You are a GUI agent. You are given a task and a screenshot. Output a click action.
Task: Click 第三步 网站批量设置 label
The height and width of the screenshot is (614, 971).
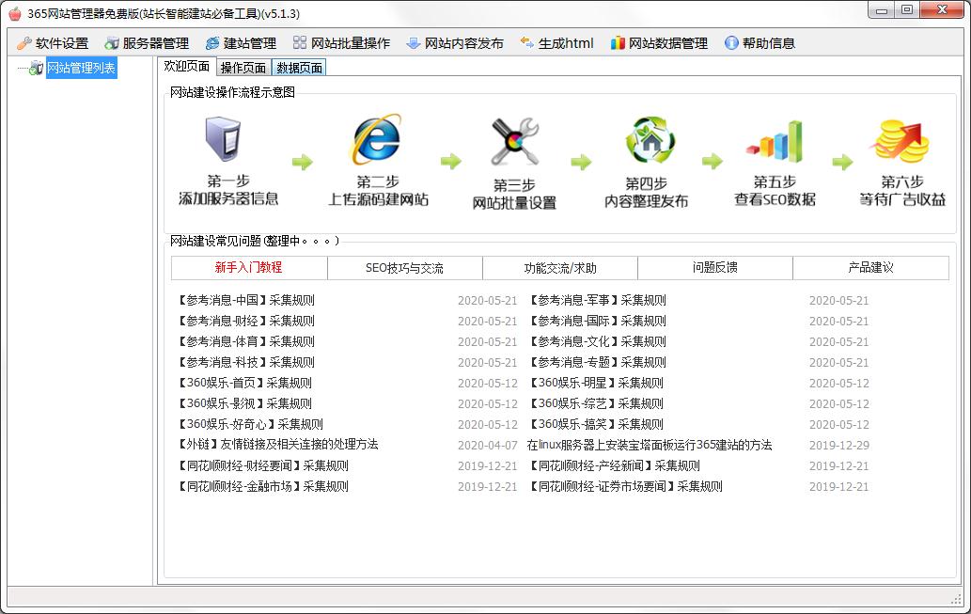click(x=514, y=194)
